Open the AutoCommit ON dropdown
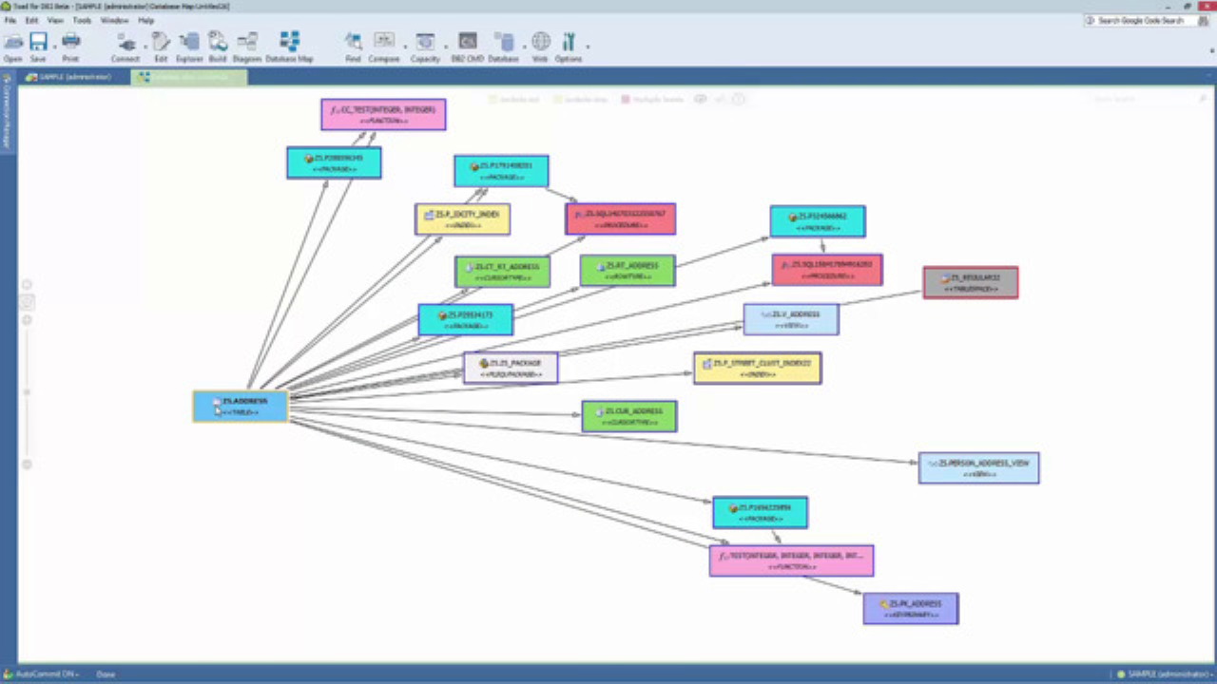 coord(48,674)
